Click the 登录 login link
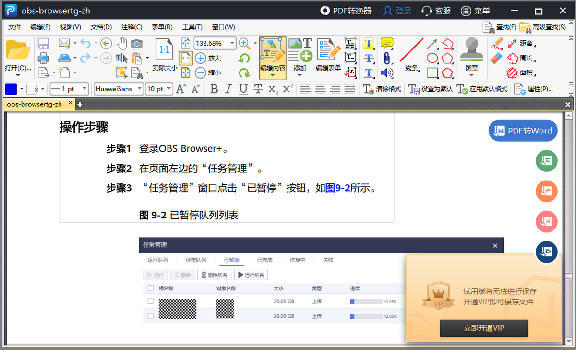The height and width of the screenshot is (350, 576). click(x=397, y=11)
